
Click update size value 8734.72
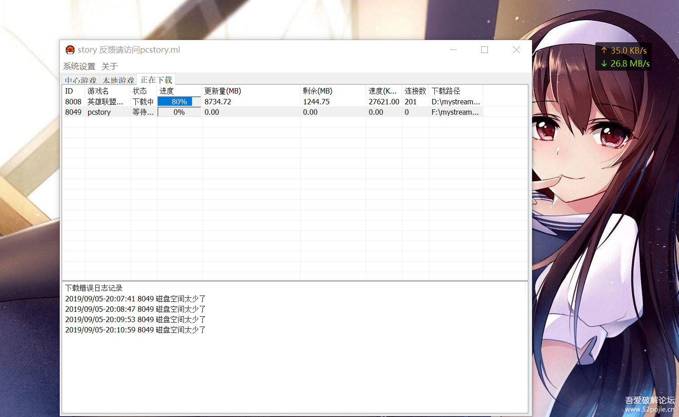tap(218, 102)
